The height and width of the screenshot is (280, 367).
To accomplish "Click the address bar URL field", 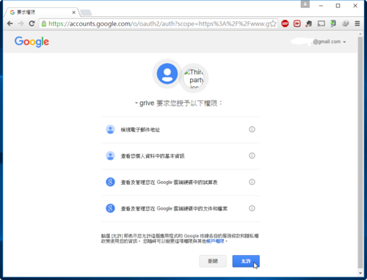I will [159, 23].
